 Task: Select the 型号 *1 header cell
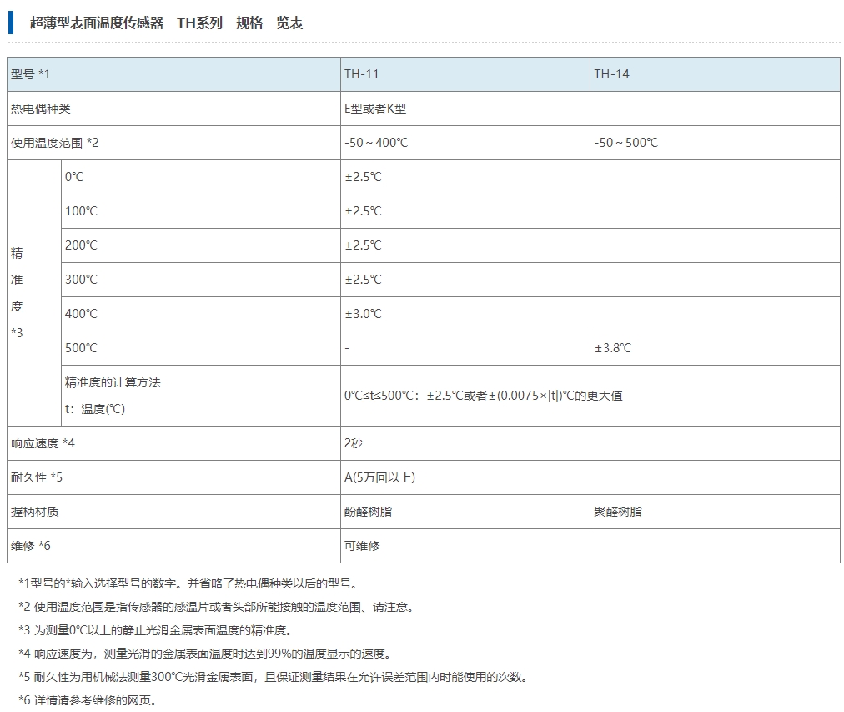click(x=173, y=74)
